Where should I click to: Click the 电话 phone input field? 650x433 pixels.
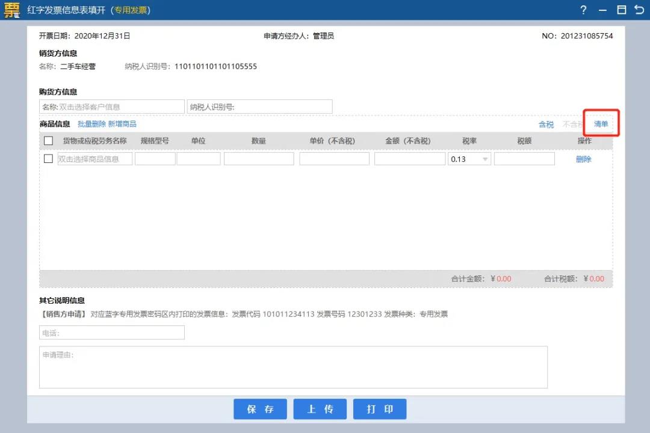point(111,333)
